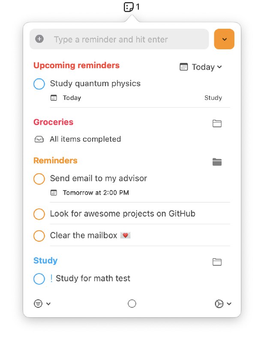Image resolution: width=264 pixels, height=343 pixels.
Task: Check off Clear the mailbox
Action: coord(39,236)
